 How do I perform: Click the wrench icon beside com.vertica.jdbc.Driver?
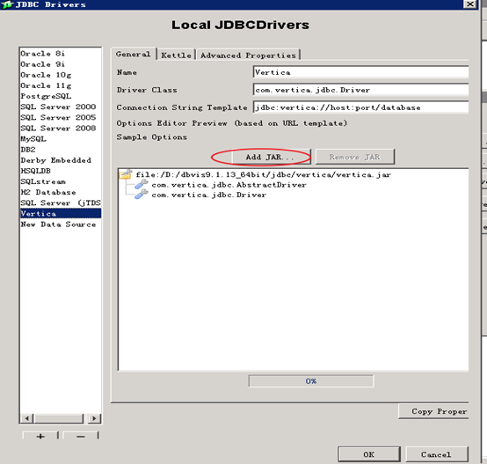click(x=141, y=195)
